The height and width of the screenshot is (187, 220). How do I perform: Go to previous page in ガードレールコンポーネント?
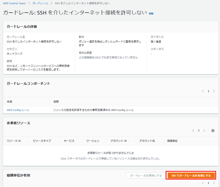coord(203,91)
